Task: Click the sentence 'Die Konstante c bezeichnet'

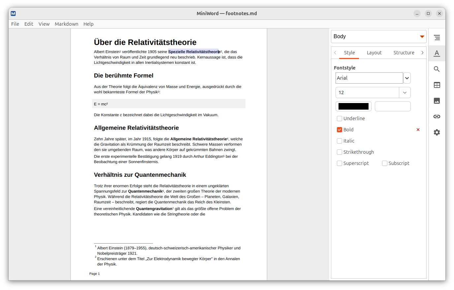Action: [156, 115]
